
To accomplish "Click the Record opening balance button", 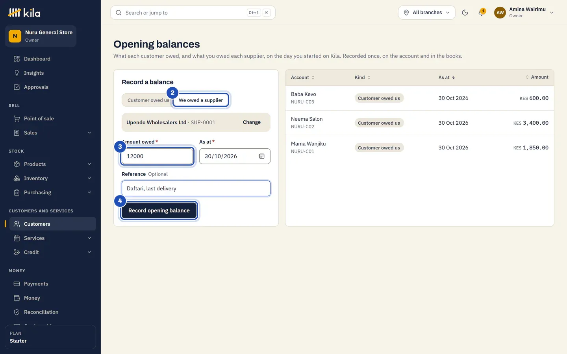I will (159, 211).
